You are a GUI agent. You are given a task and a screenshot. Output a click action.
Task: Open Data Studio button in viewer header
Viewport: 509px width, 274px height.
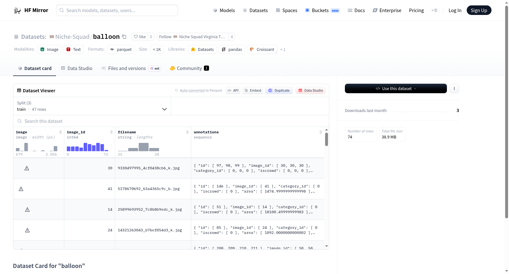pos(310,90)
